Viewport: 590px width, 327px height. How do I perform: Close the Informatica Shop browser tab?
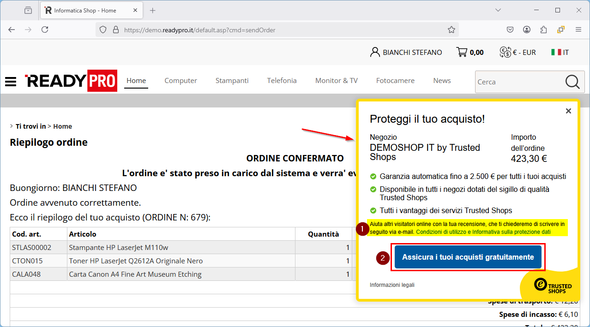coord(134,10)
